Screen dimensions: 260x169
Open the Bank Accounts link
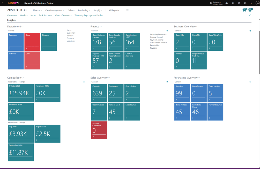[x=45, y=15]
